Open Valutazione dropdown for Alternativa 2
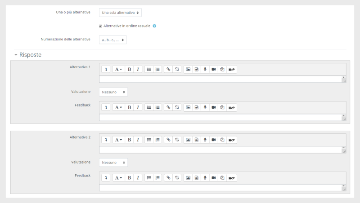This screenshot has width=360, height=203. pos(113,163)
